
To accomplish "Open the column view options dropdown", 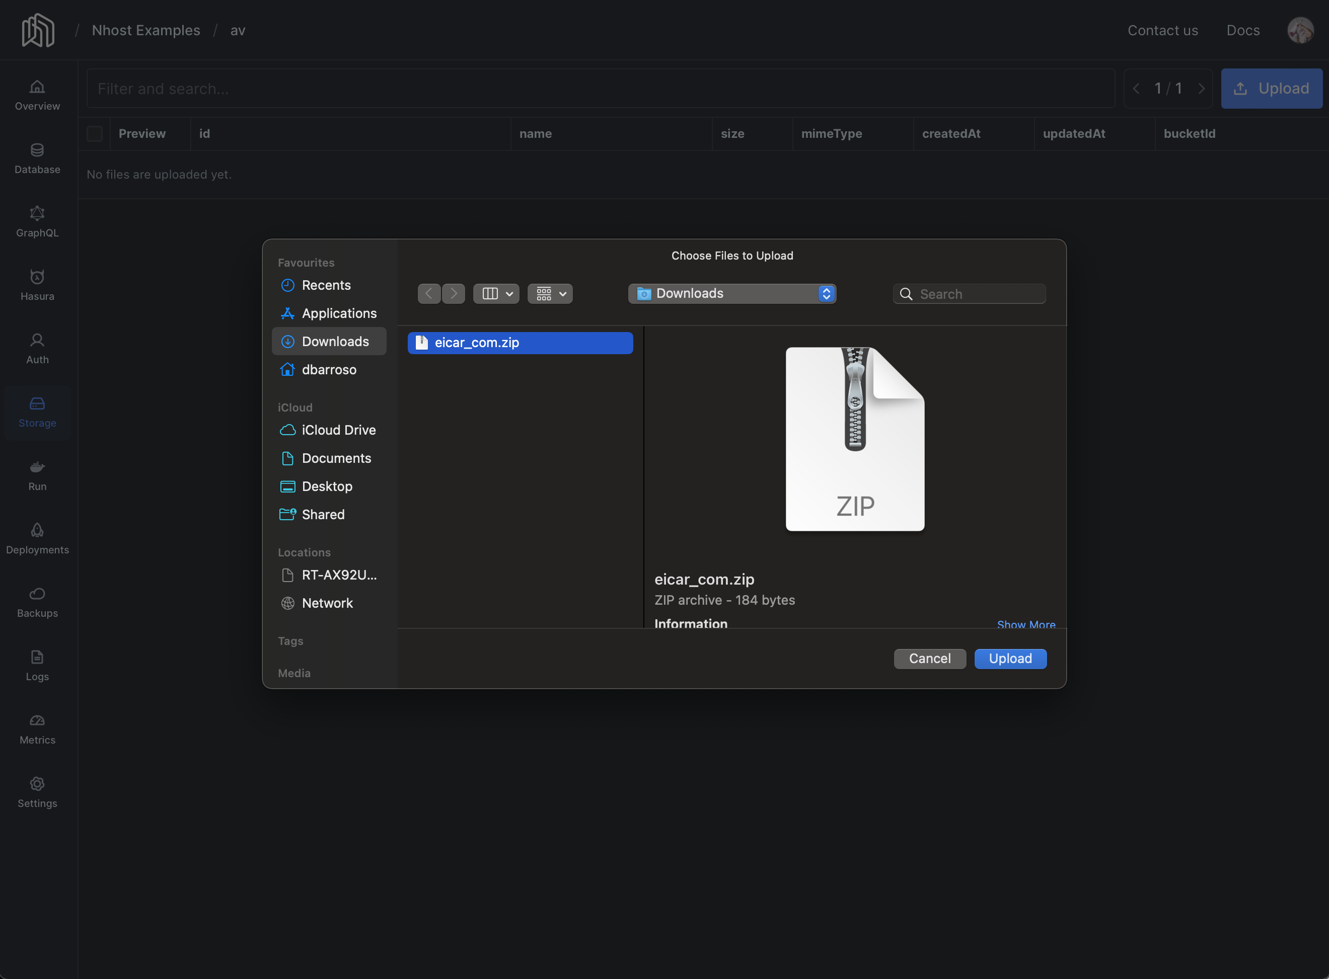I will point(496,293).
